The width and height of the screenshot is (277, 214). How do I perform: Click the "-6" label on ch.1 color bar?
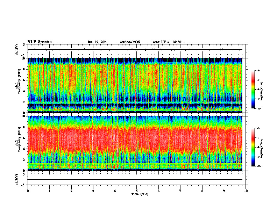[258, 70]
